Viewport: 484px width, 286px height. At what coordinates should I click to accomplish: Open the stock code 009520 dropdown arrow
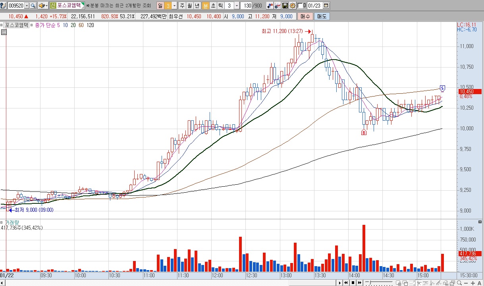(27, 6)
